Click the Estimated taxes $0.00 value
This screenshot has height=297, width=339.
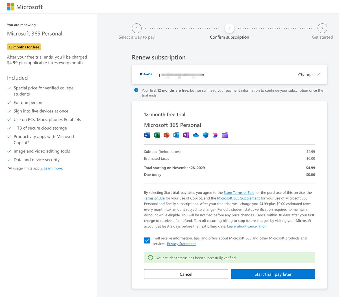(x=311, y=158)
